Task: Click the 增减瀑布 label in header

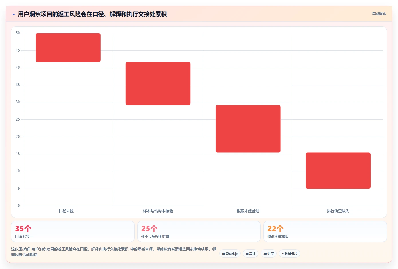Action: (x=379, y=14)
